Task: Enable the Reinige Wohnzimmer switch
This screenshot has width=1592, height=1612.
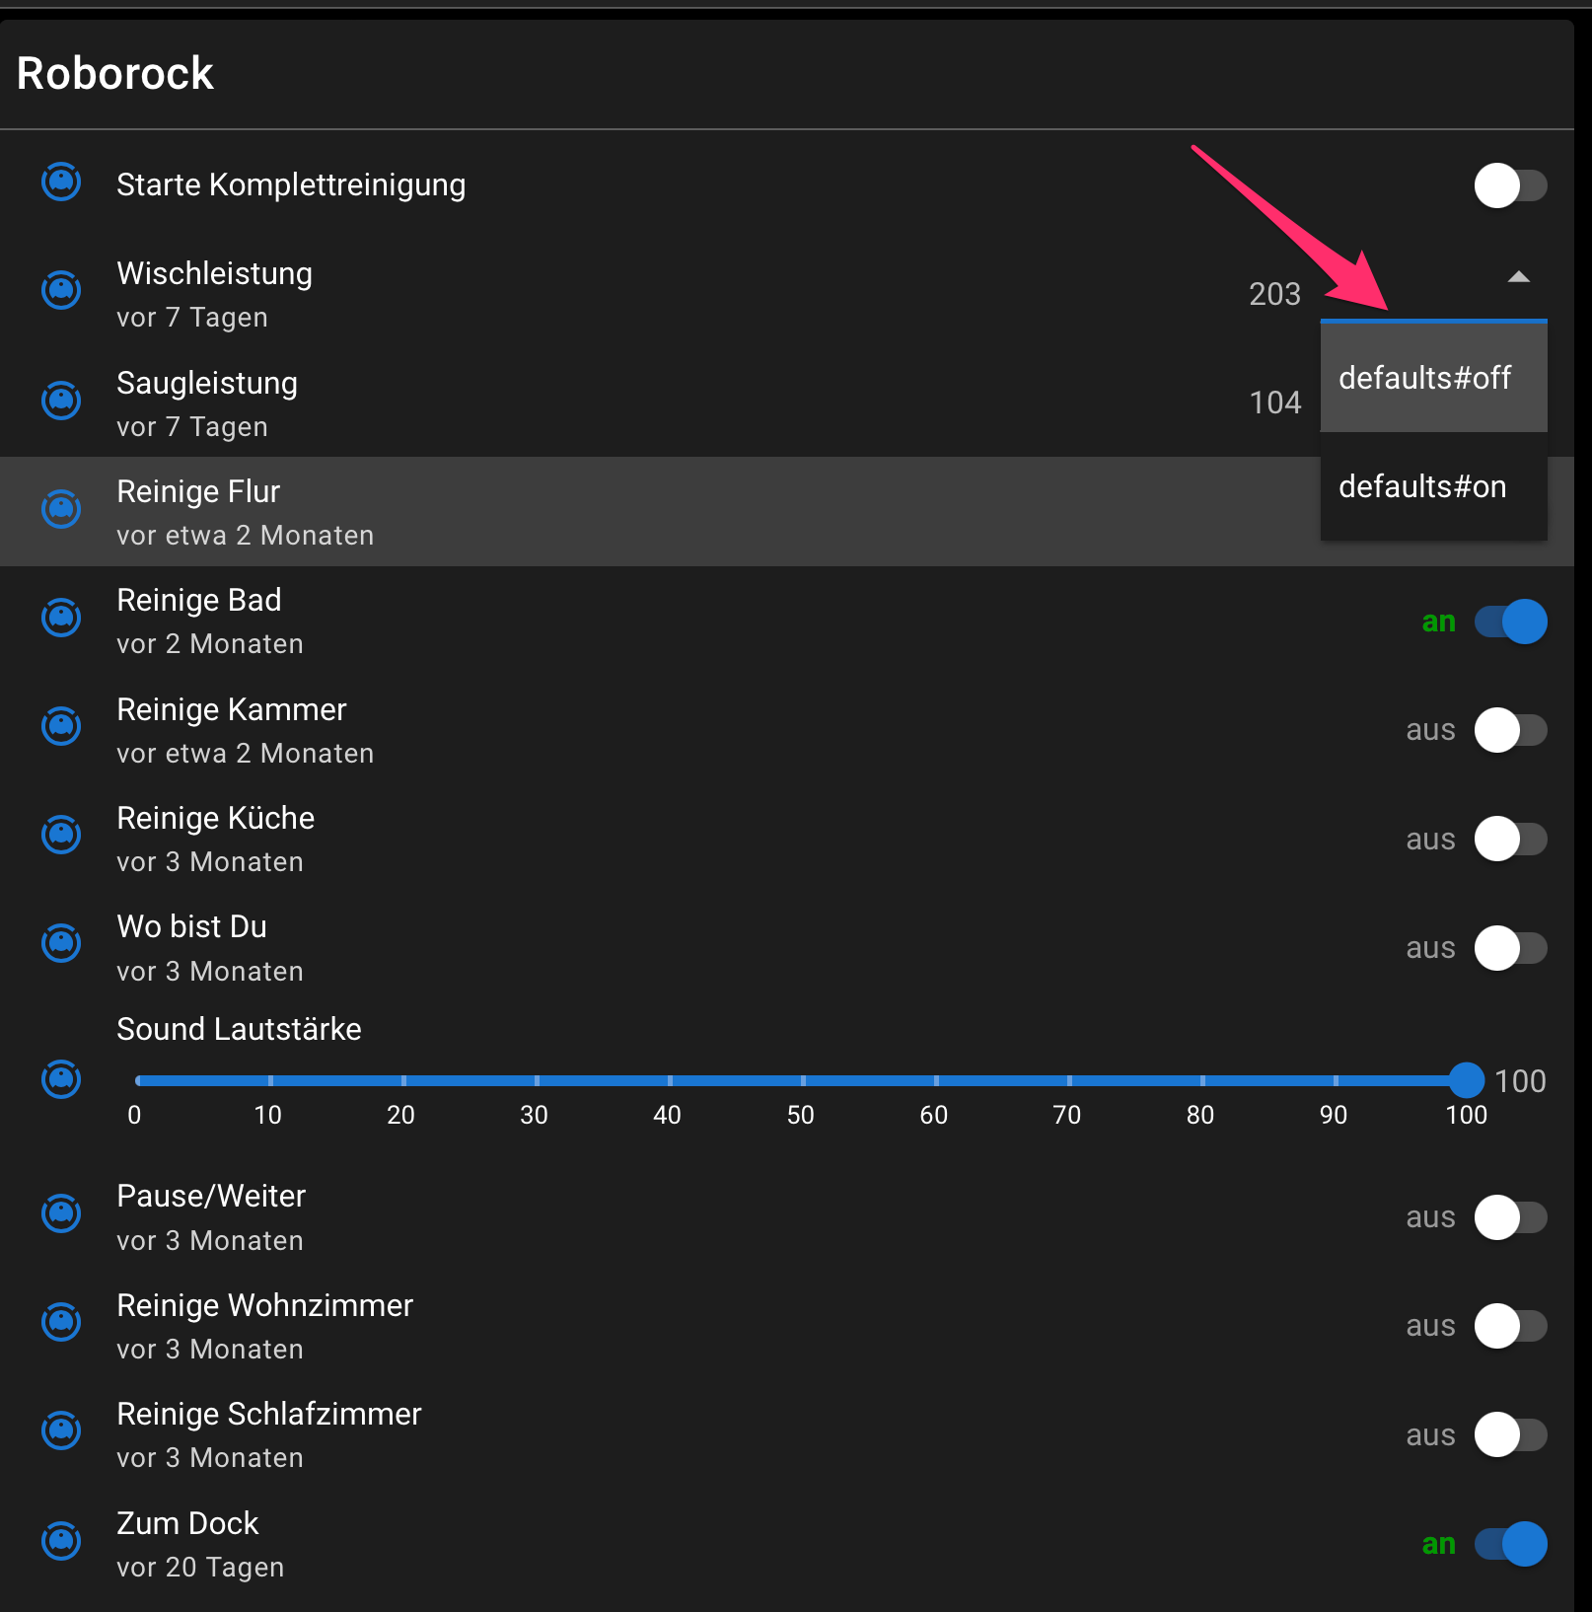Action: click(x=1510, y=1326)
